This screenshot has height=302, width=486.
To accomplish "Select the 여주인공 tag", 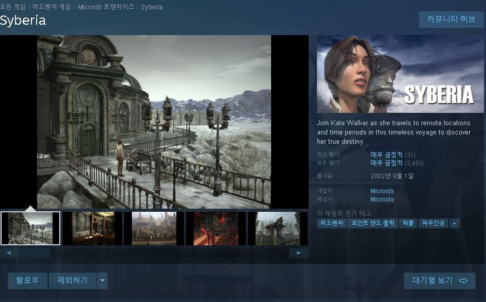I will click(x=433, y=223).
